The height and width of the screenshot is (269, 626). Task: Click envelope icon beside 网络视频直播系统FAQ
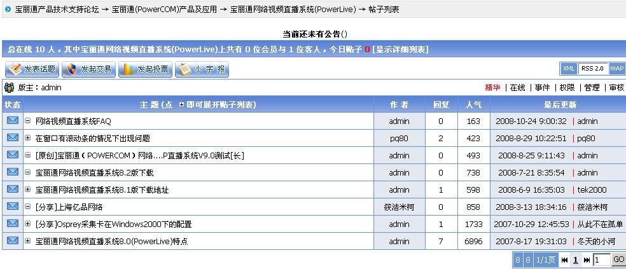pos(13,121)
